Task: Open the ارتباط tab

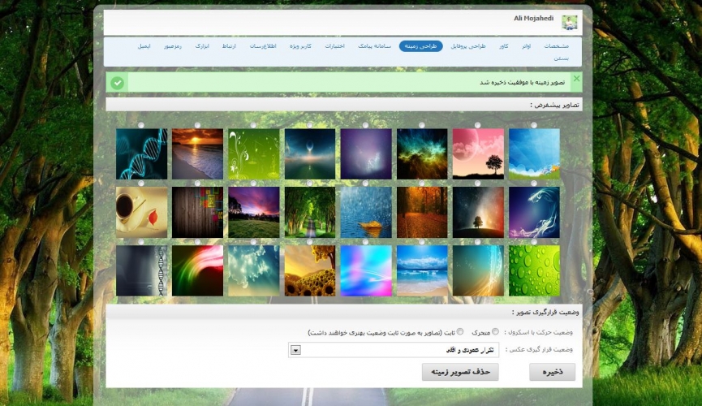Action: [x=229, y=46]
